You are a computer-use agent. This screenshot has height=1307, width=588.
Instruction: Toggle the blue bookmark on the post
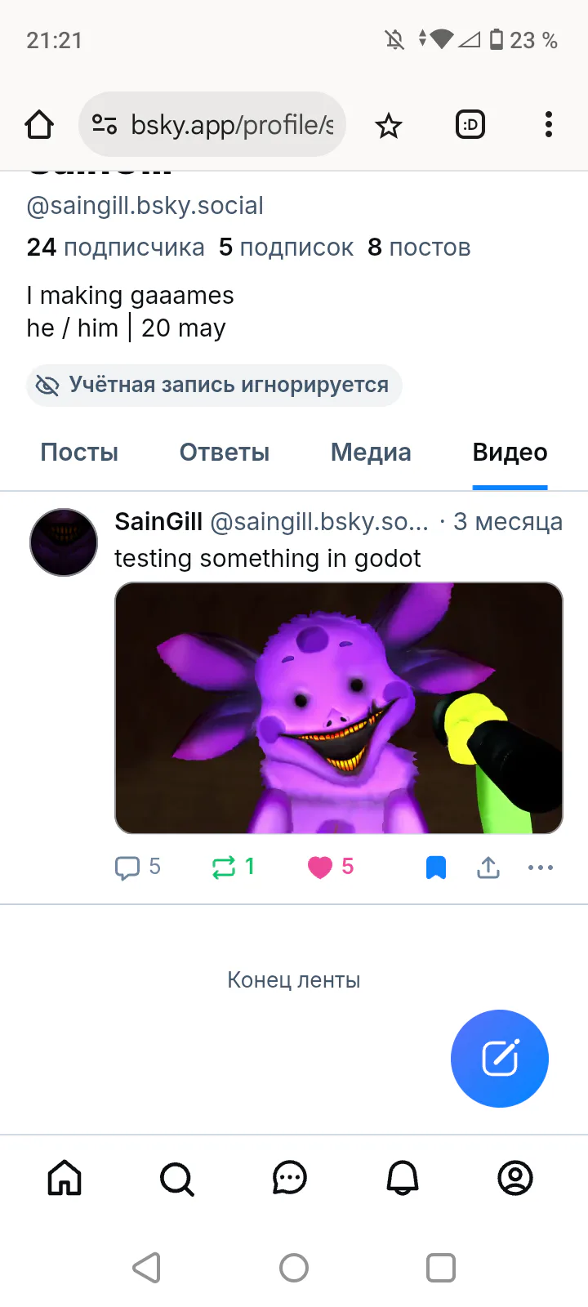[x=436, y=868]
